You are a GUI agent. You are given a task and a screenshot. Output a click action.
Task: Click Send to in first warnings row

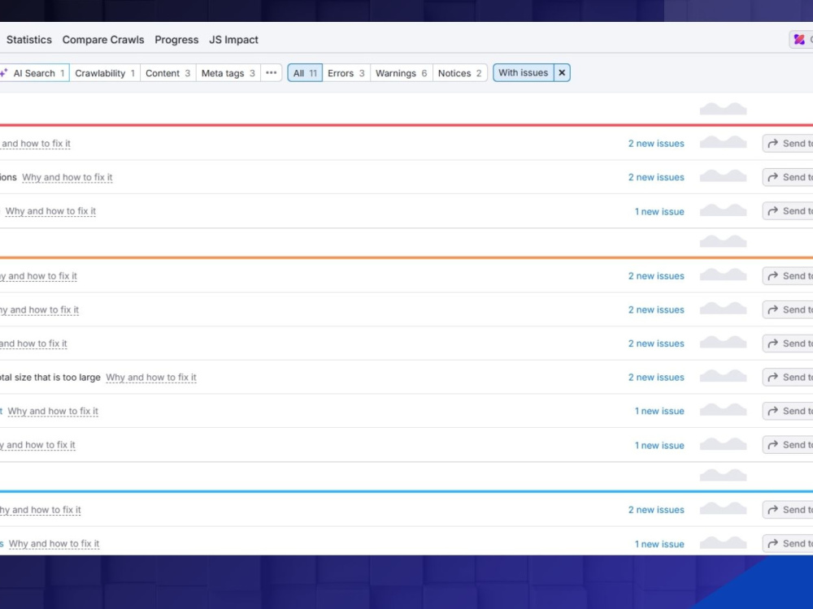788,276
